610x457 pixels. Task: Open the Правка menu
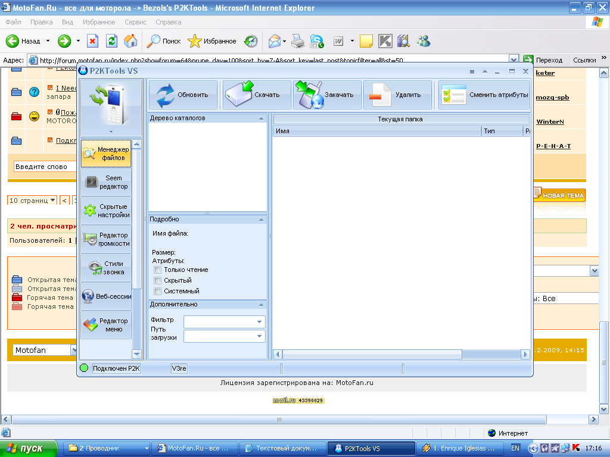pos(41,22)
